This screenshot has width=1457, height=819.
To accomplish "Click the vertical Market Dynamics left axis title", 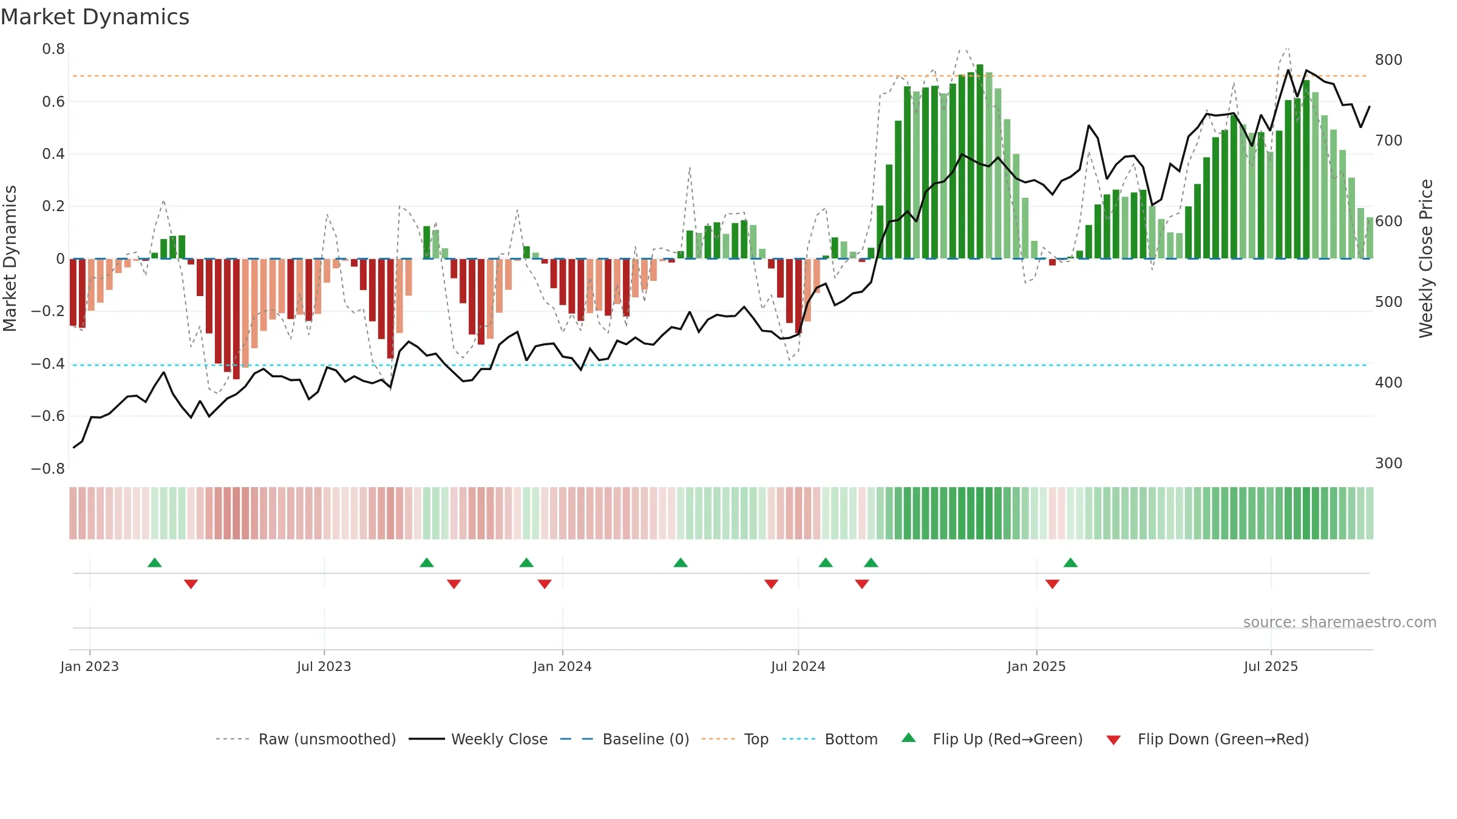I will tap(10, 258).
